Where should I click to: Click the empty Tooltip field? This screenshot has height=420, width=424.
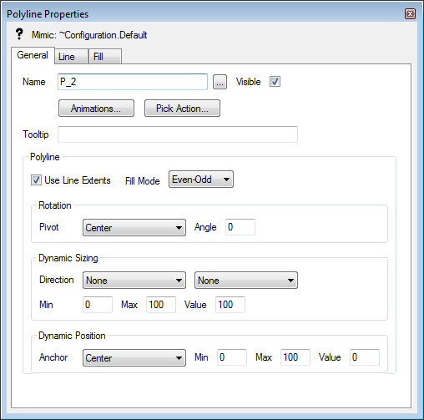pos(178,134)
